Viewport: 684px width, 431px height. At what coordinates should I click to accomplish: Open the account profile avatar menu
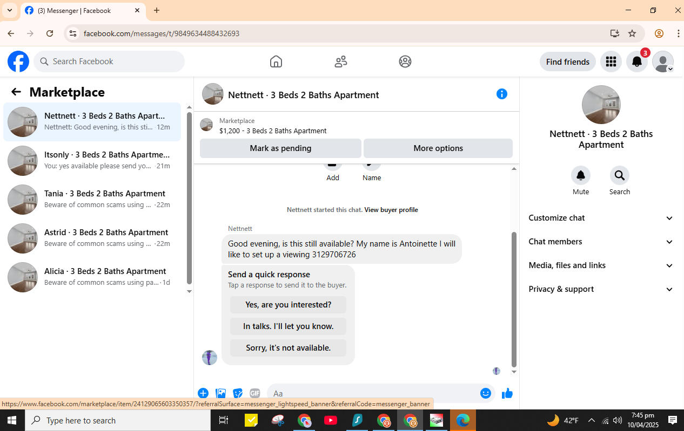point(663,61)
